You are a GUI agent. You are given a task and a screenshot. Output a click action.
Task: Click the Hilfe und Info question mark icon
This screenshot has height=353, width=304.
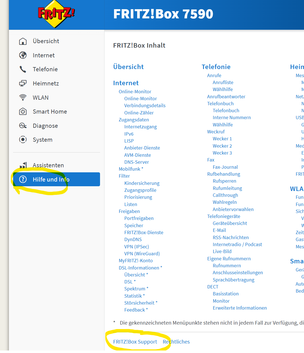click(23, 179)
